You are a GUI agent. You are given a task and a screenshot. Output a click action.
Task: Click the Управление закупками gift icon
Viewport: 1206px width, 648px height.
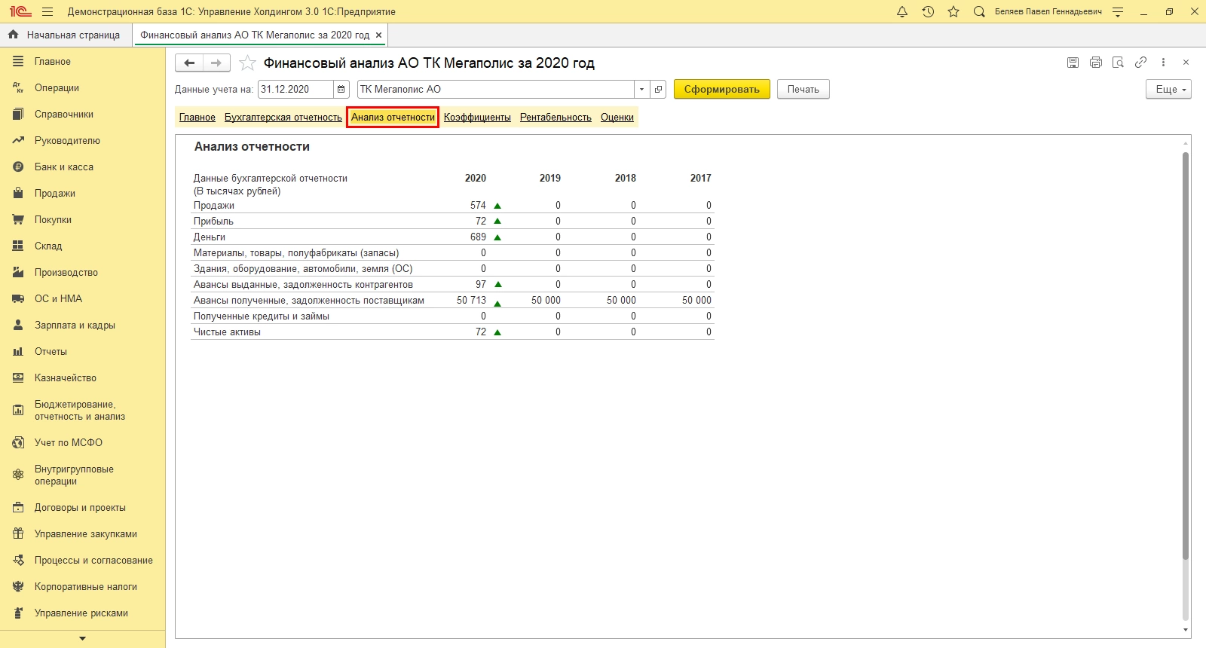click(x=18, y=534)
